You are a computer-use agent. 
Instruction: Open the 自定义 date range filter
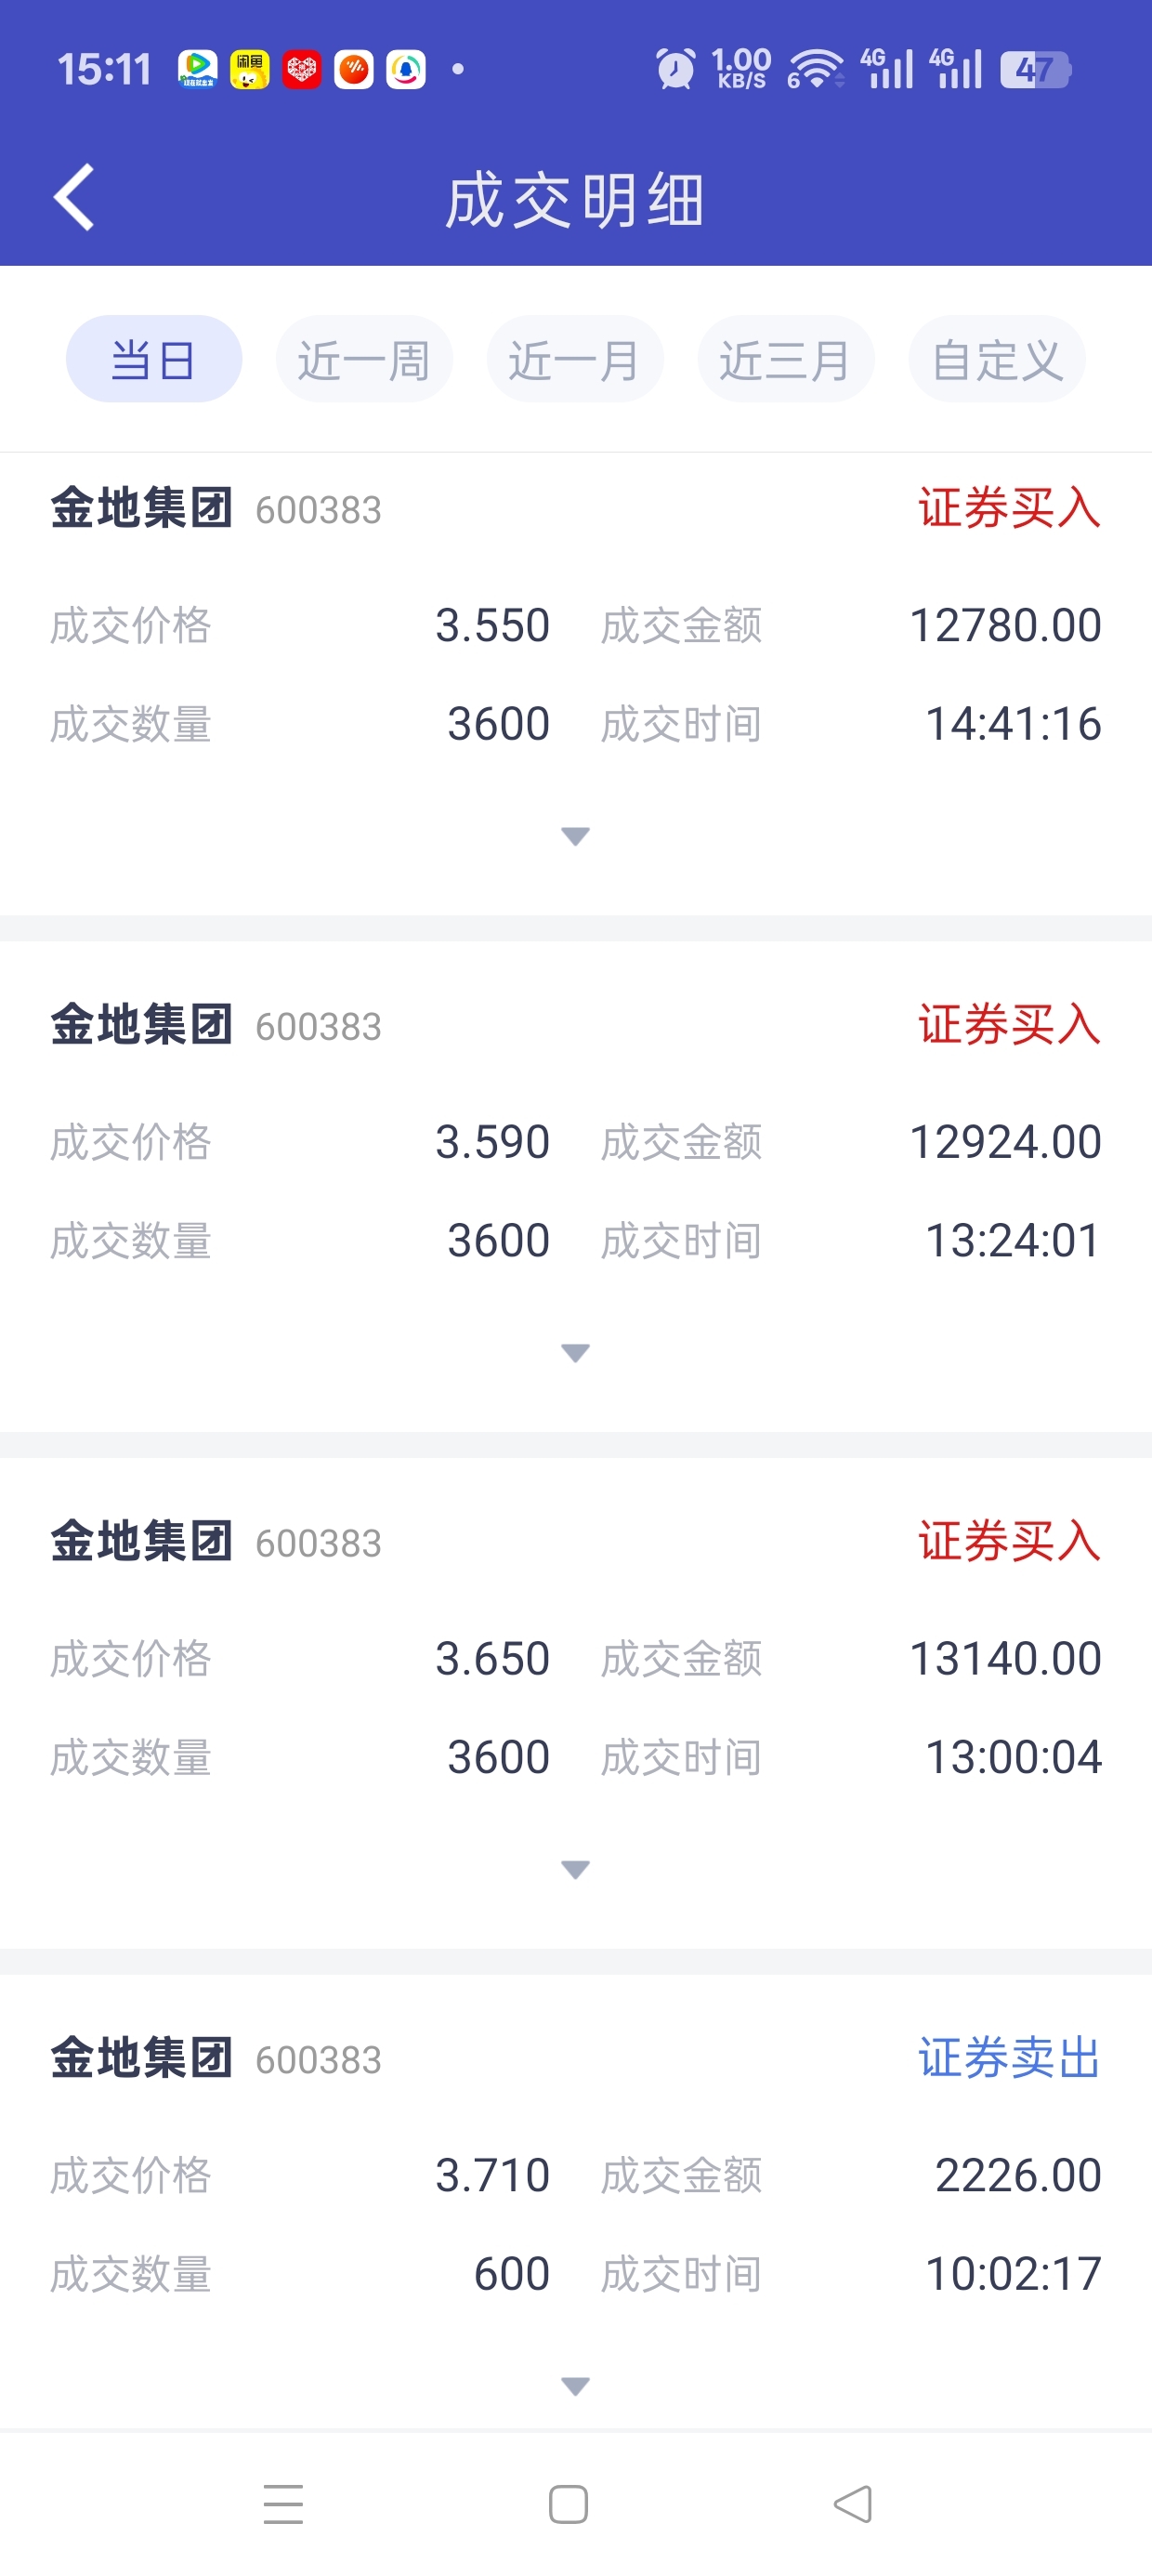pos(997,359)
